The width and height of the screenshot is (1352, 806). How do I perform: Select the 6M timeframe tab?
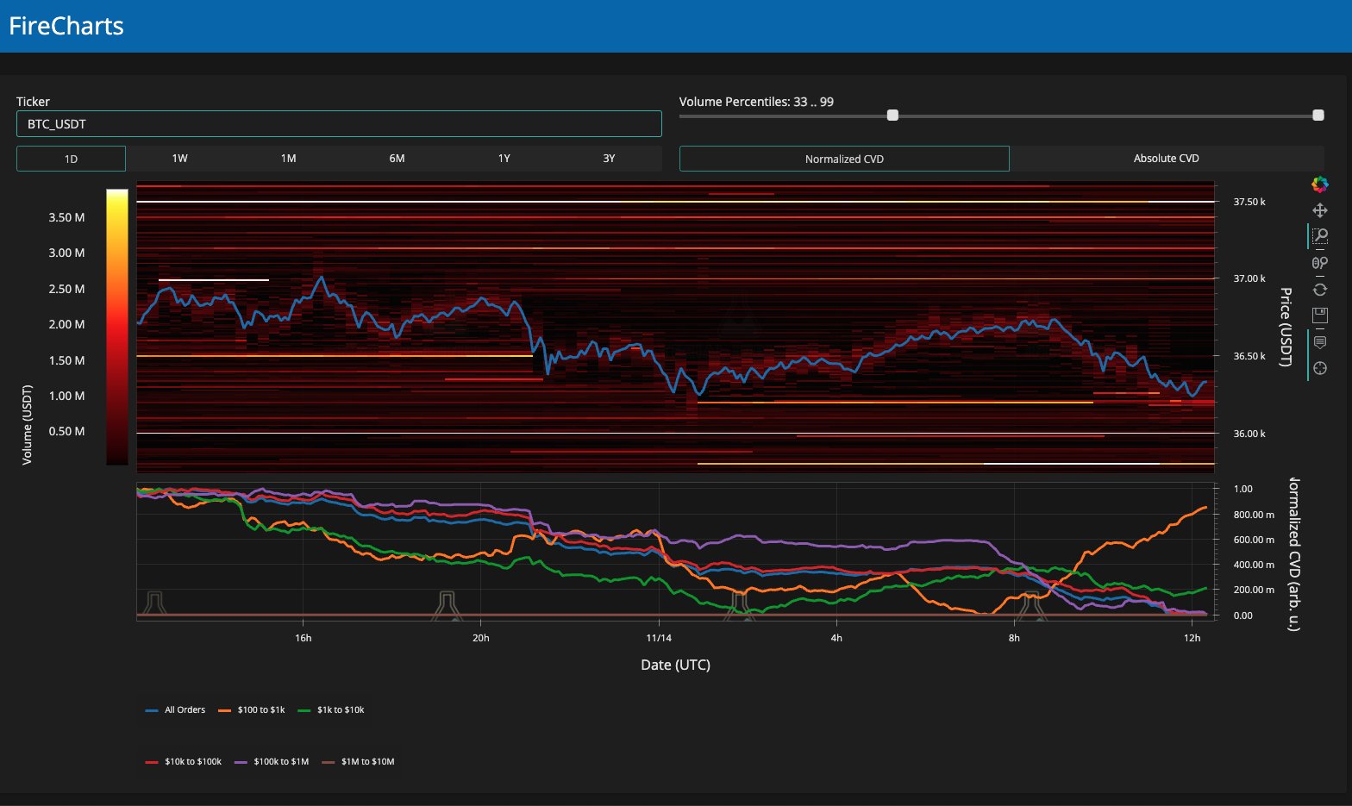pyautogui.click(x=397, y=159)
